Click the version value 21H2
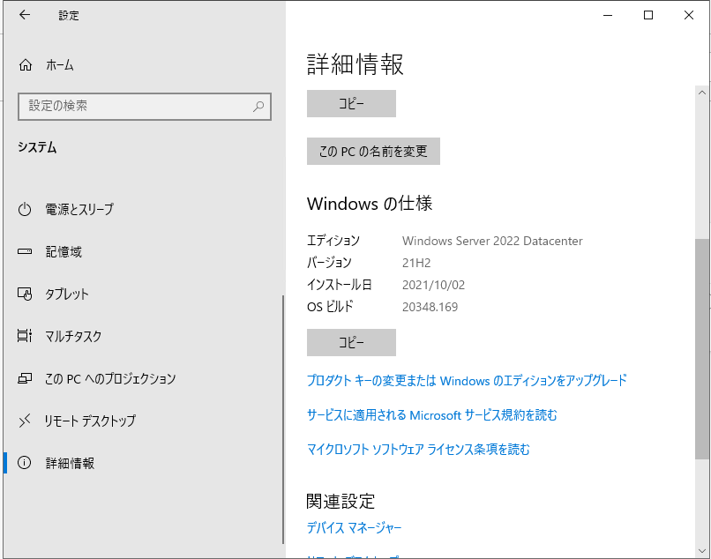 coord(416,263)
